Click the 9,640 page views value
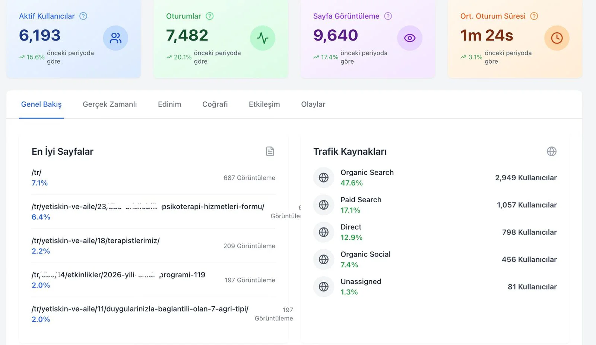The image size is (596, 345). [x=336, y=35]
